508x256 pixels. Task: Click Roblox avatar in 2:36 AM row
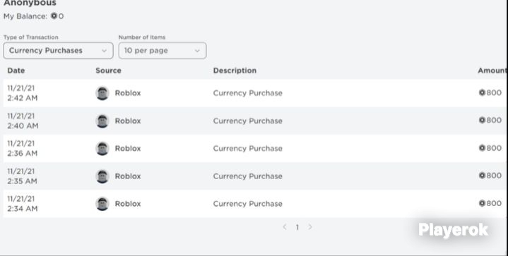tap(102, 148)
